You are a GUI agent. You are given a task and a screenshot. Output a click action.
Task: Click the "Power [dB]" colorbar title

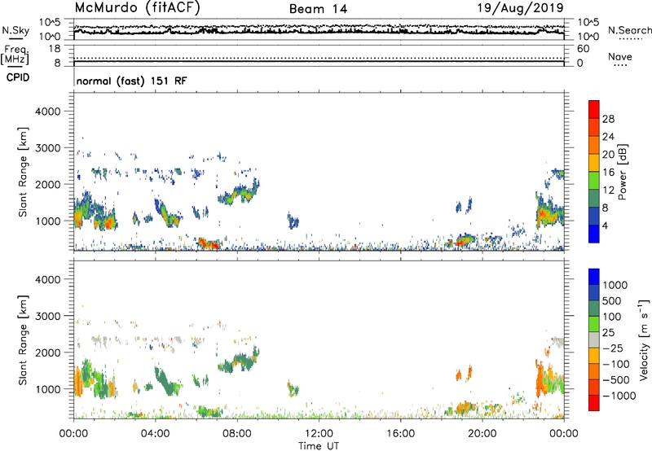click(x=622, y=172)
